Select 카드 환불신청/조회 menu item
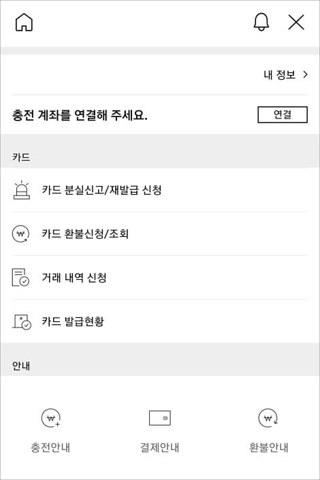 159,234
